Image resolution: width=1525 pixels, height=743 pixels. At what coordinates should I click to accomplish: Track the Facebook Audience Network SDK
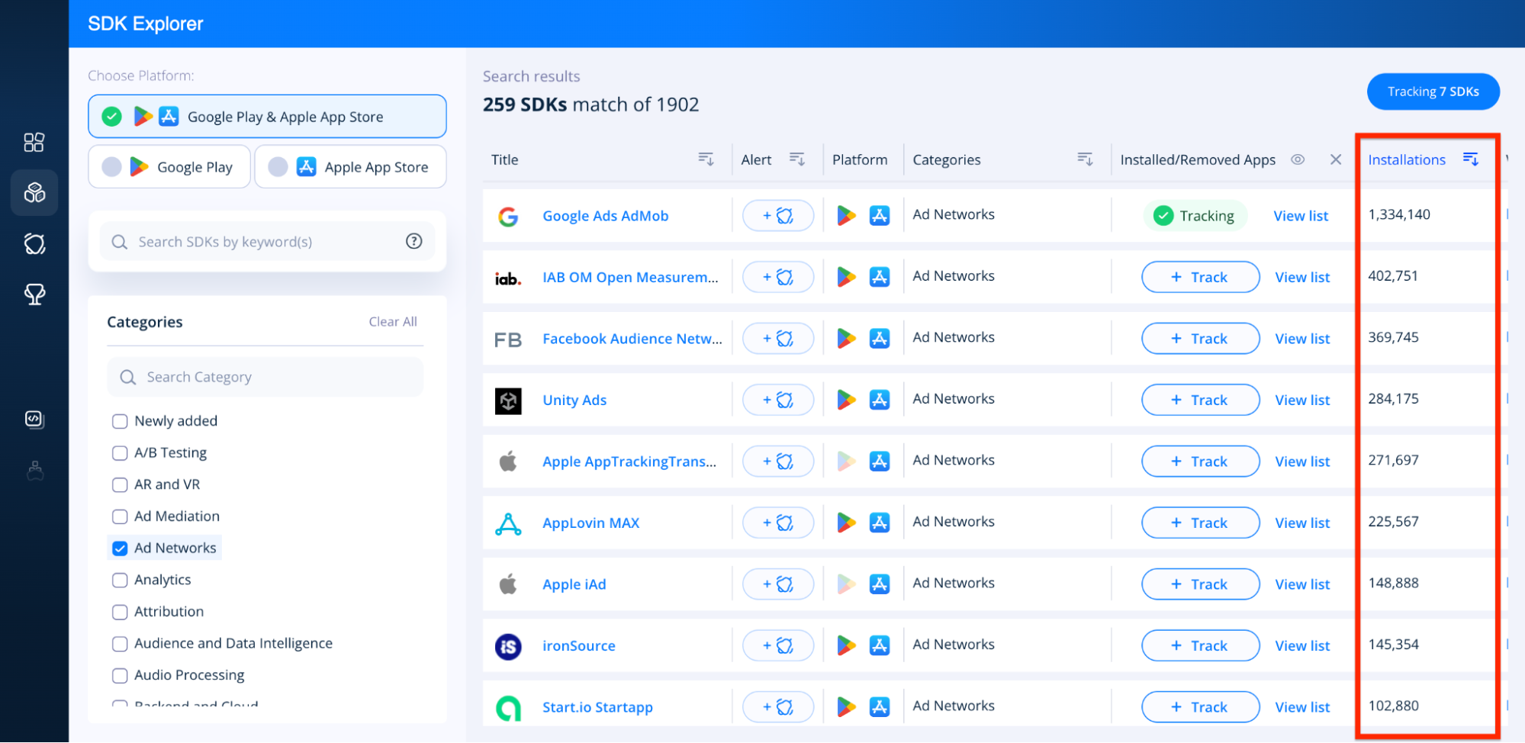click(x=1200, y=339)
